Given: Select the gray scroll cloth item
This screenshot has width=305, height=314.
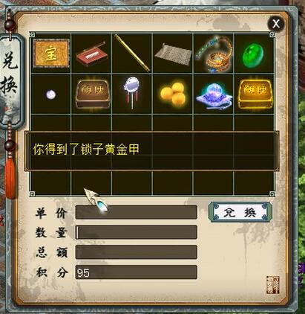Looking at the screenshot, I should [x=173, y=54].
